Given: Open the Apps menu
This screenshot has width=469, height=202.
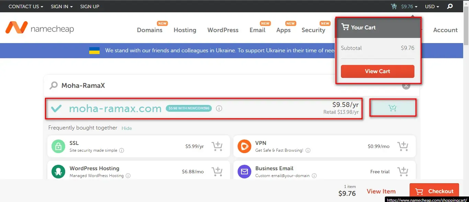Looking at the screenshot, I should (x=283, y=30).
